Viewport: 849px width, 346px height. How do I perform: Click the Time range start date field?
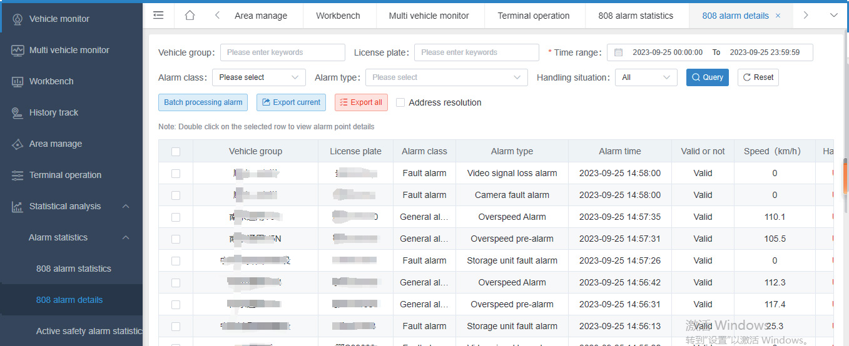668,52
